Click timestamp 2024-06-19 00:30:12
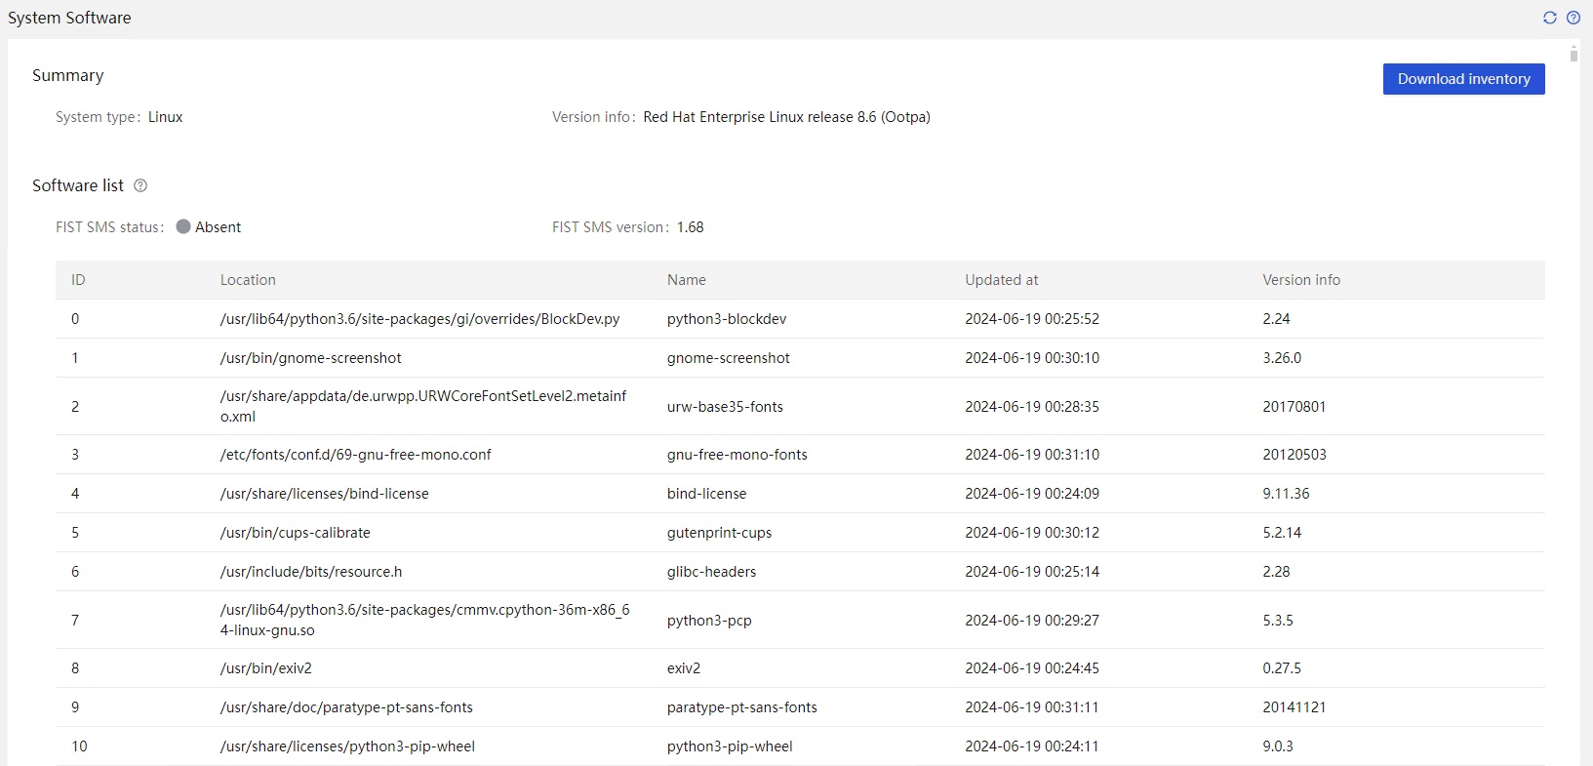The height and width of the screenshot is (766, 1593). pos(1032,533)
